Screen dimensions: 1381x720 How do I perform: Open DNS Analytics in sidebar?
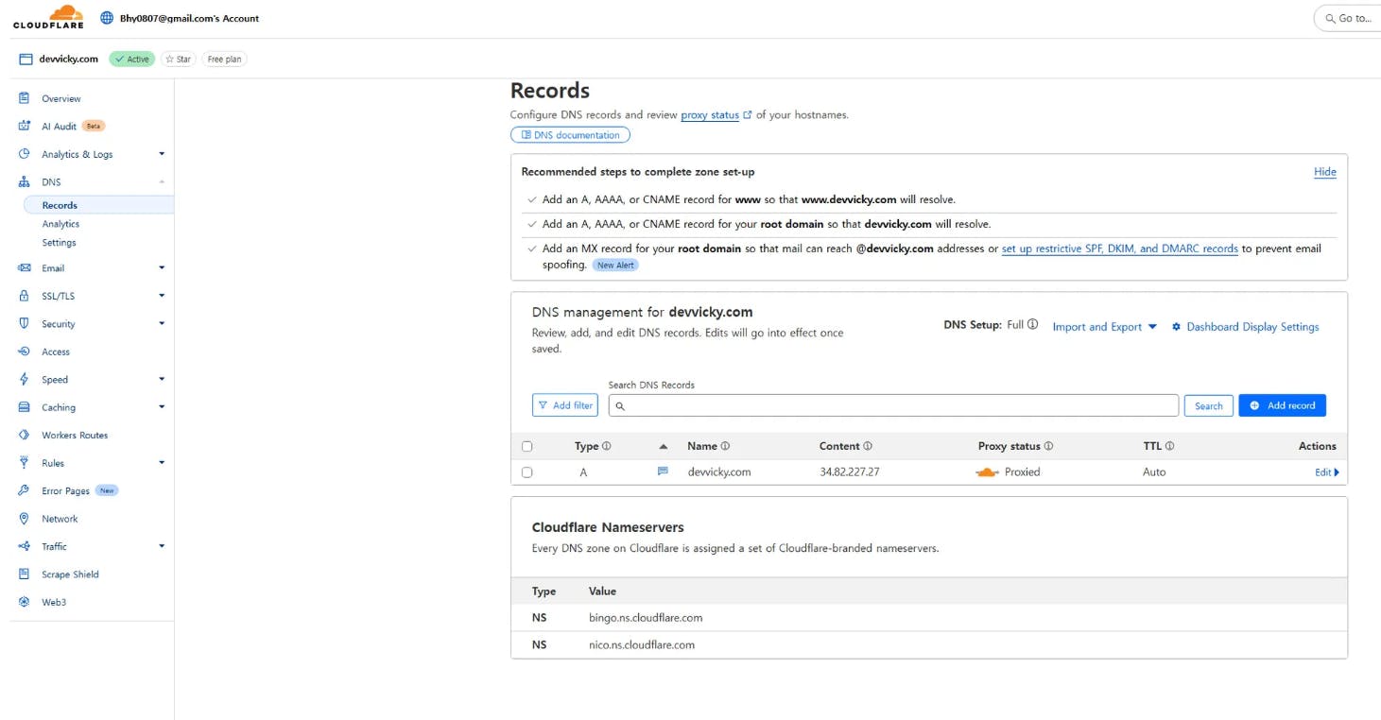60,224
